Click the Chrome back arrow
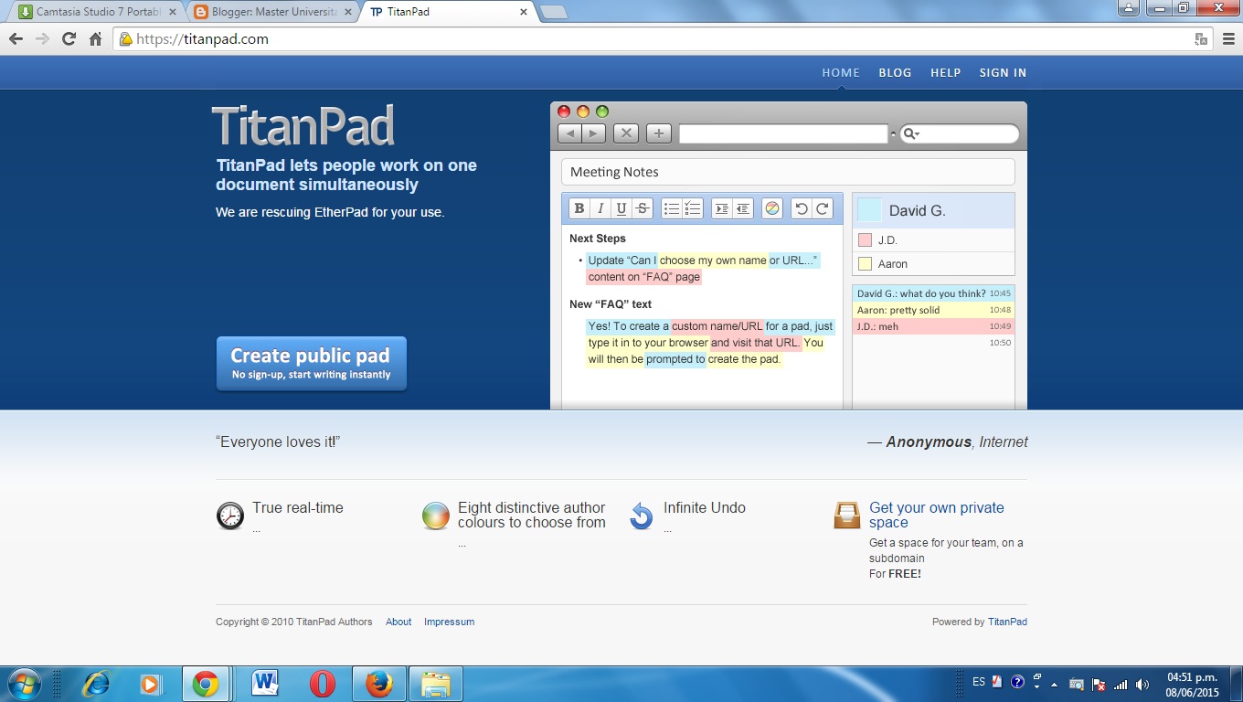 (x=16, y=39)
